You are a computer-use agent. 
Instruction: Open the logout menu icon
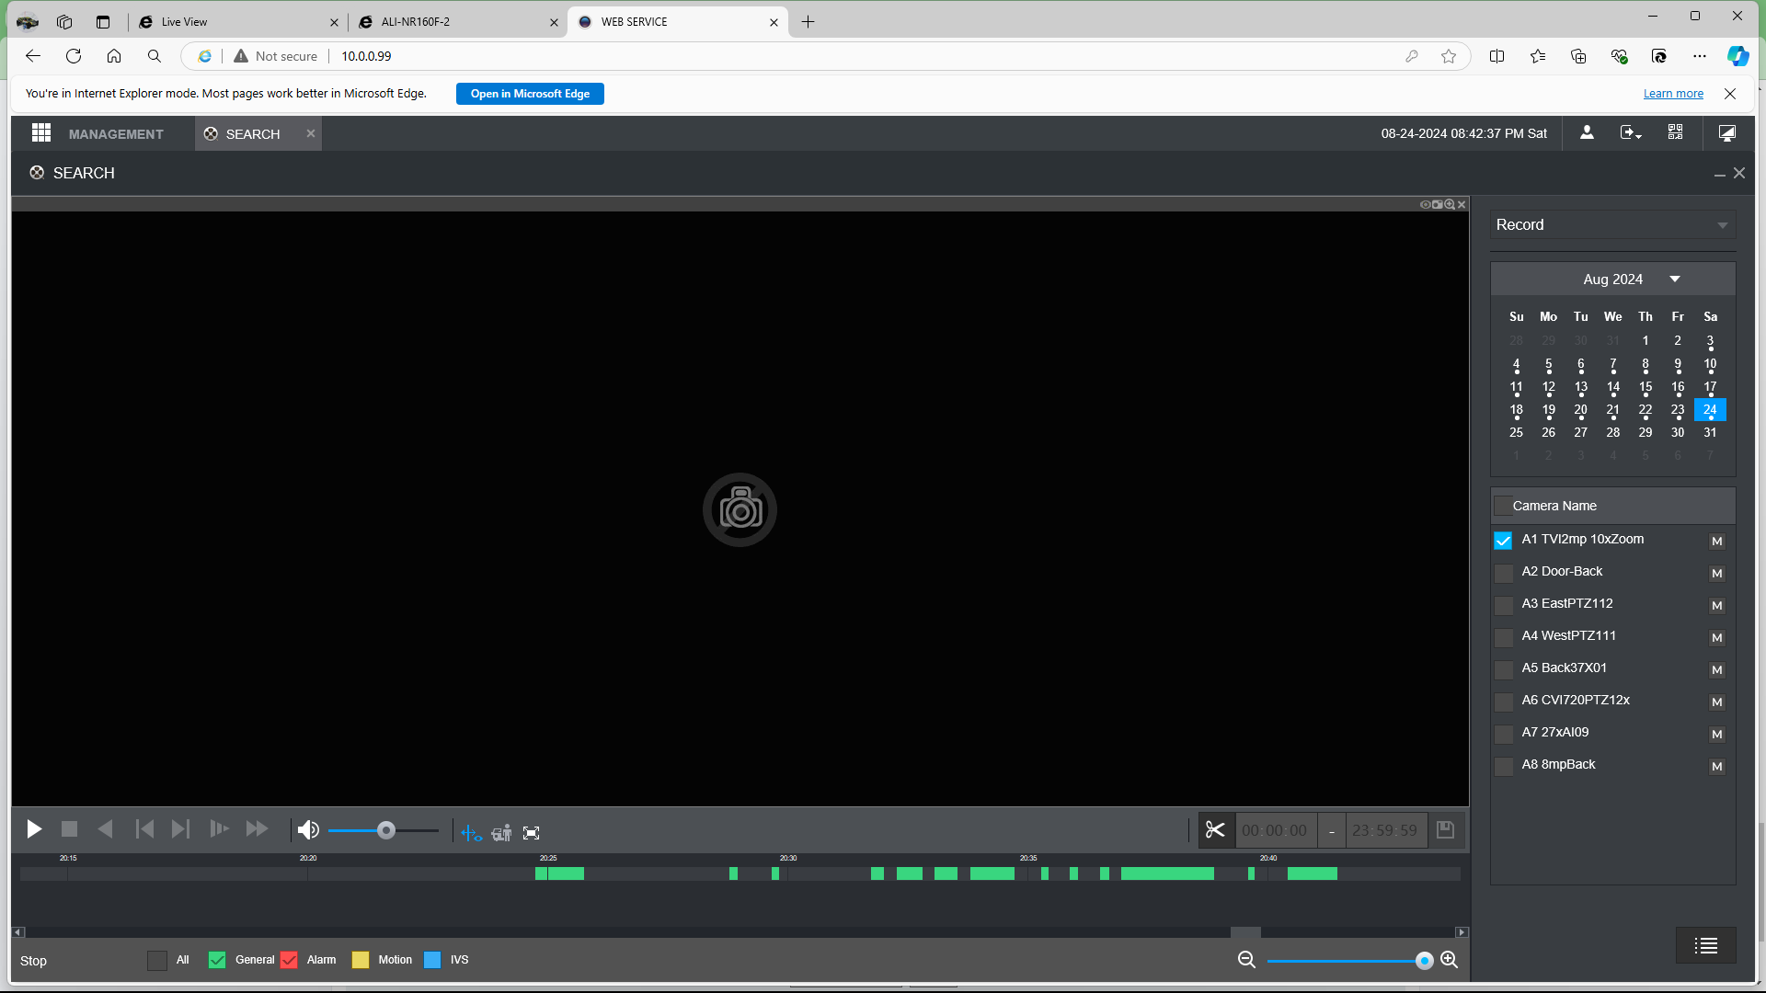pyautogui.click(x=1631, y=133)
